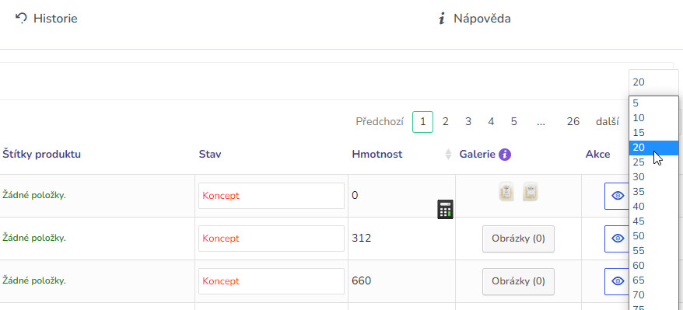Screen dimensions: 683x310
Task: Open Obrázky (0) for the 660 row
Action: 518,281
